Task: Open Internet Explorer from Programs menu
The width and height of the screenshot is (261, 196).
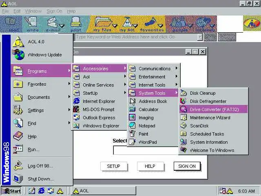Action: [x=100, y=101]
